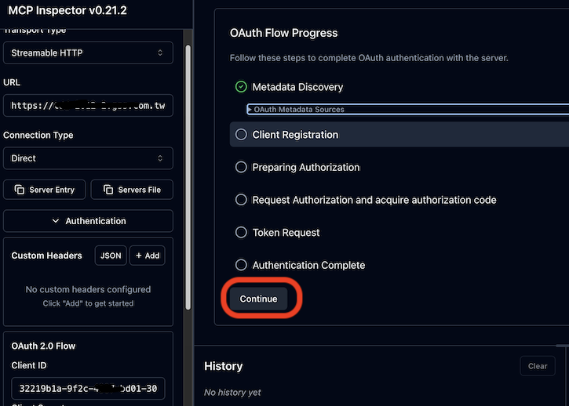Click the copy icon on Server Entry
Screen dimensions: 569x406
coord(20,190)
